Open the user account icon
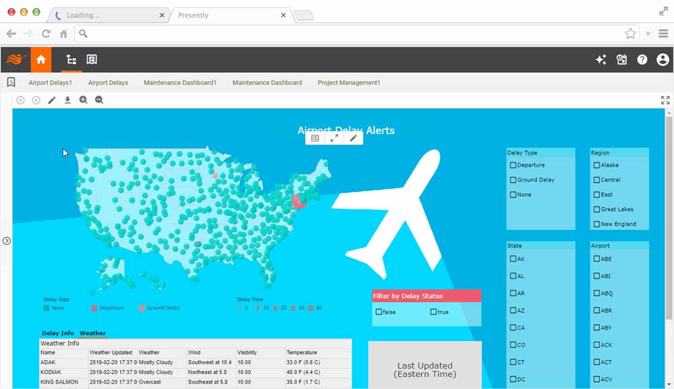The height and width of the screenshot is (389, 674). point(663,59)
